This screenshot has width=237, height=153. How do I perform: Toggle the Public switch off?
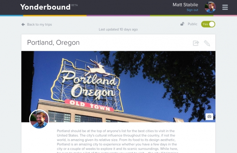(x=208, y=24)
